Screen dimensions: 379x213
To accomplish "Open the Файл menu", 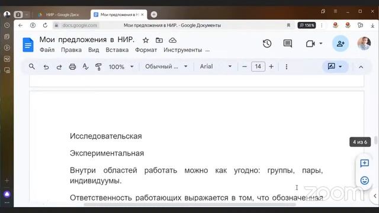I will click(x=47, y=50).
